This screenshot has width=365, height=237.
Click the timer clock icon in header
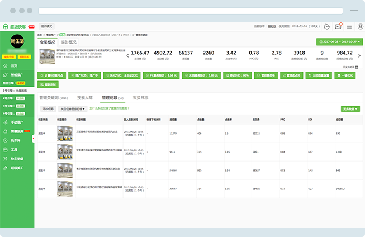[x=328, y=26]
